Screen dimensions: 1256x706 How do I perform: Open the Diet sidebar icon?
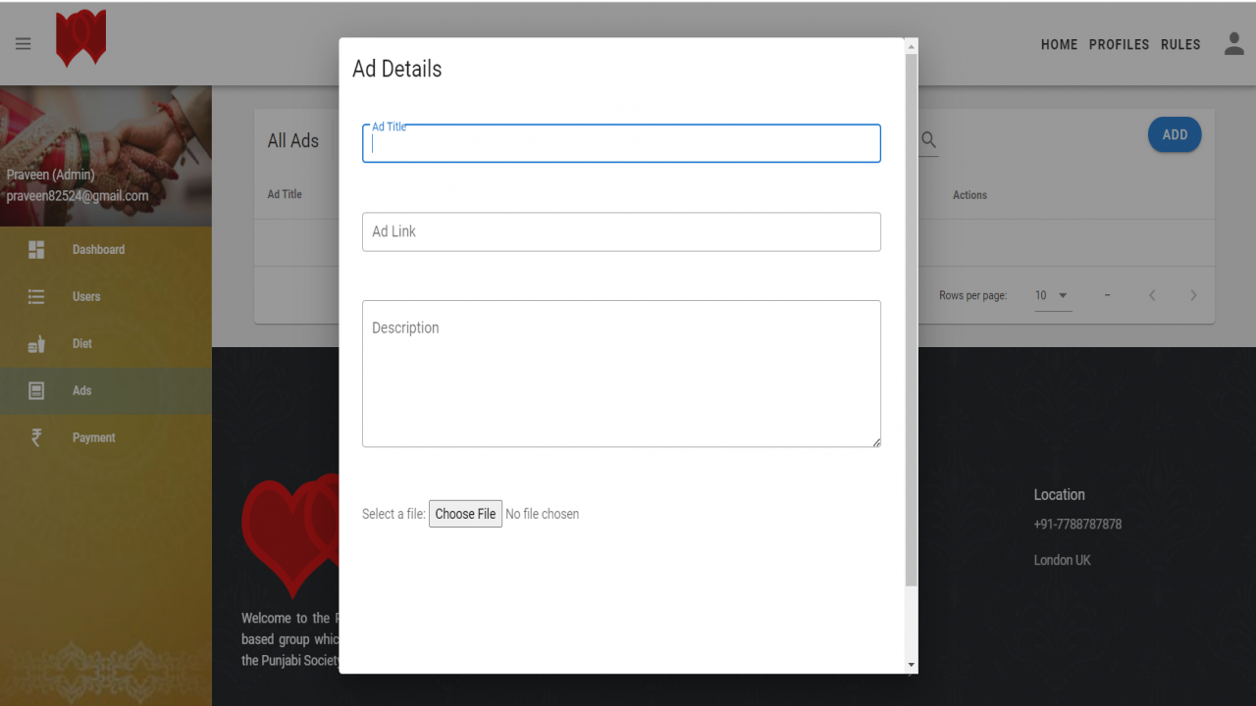pyautogui.click(x=36, y=343)
